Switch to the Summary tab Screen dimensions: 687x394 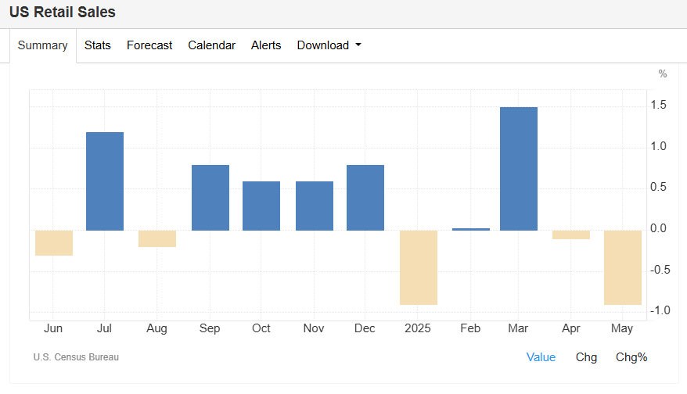click(42, 45)
